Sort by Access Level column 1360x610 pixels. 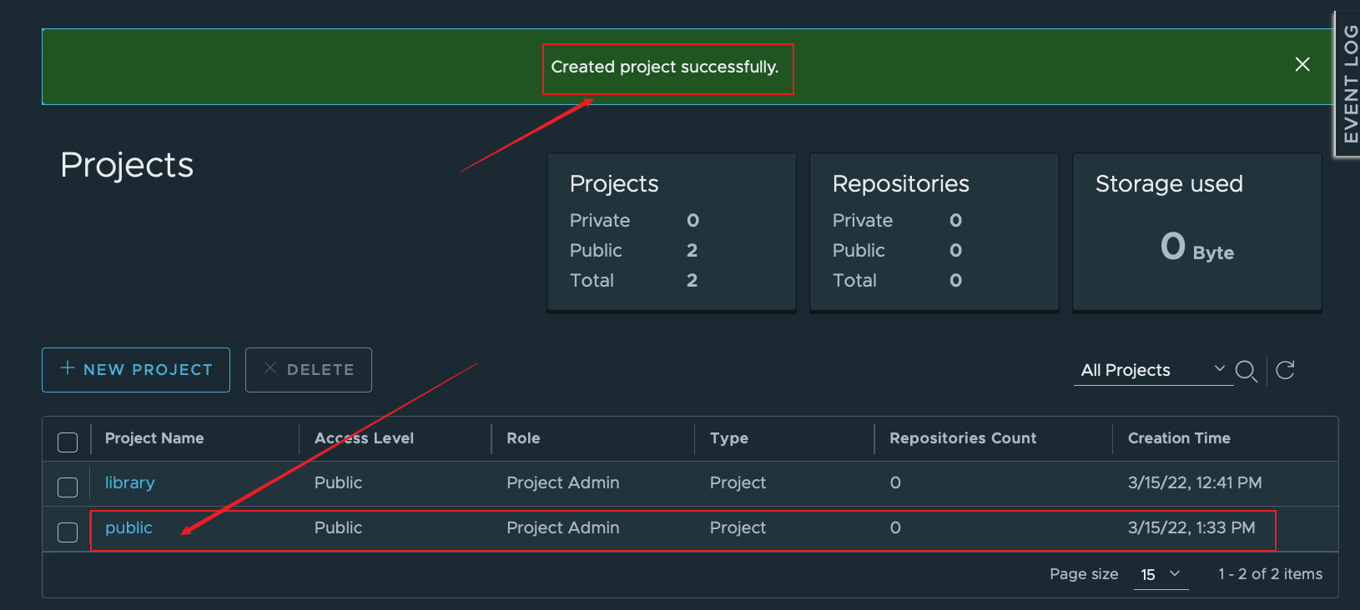coord(364,438)
